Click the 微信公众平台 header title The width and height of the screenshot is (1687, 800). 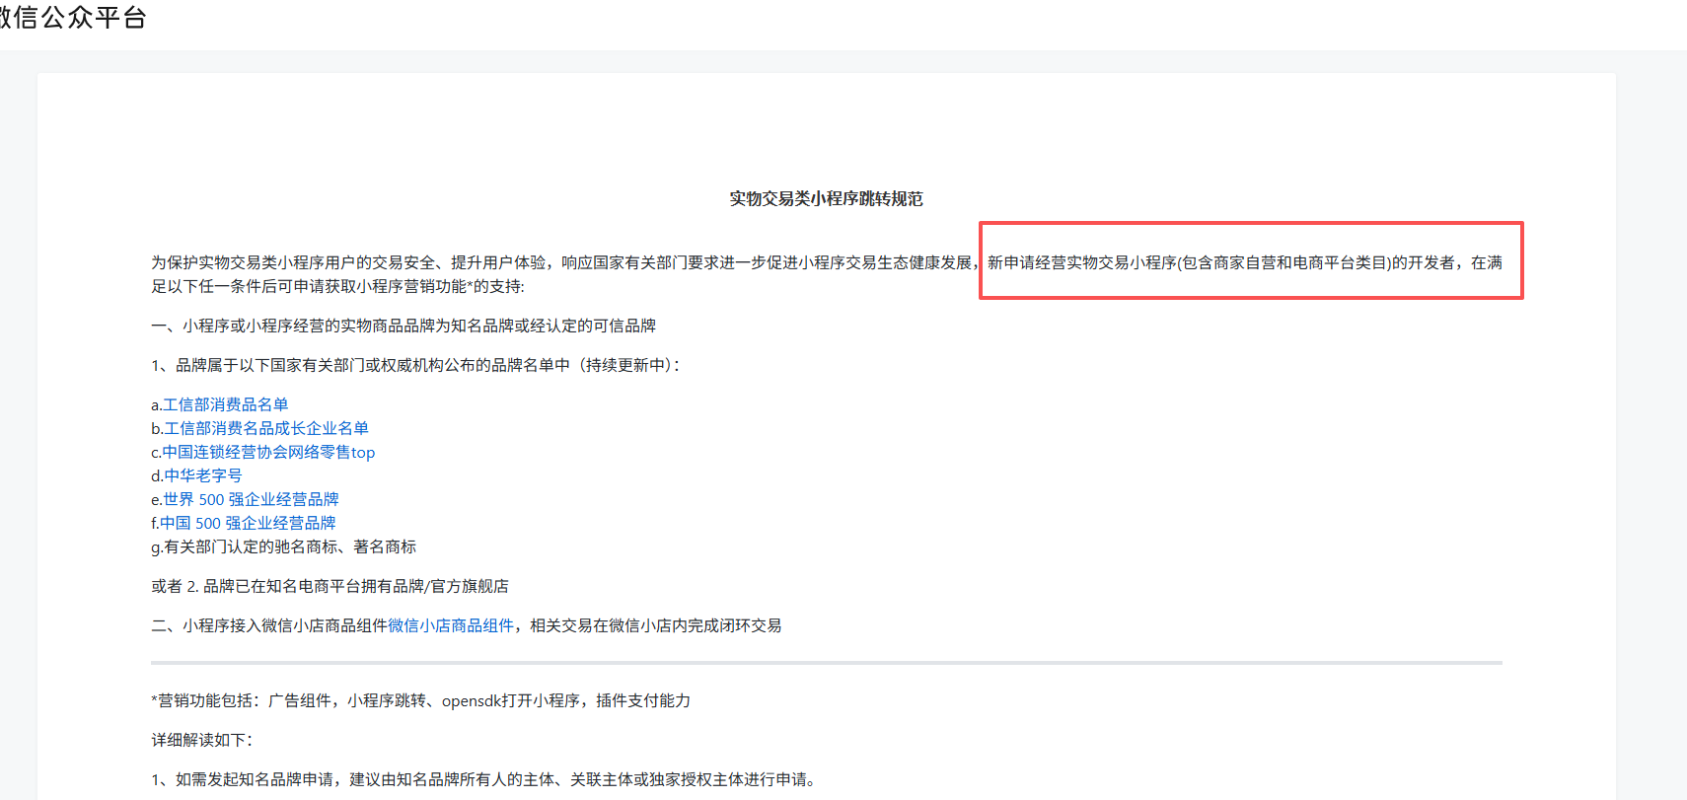(x=73, y=18)
